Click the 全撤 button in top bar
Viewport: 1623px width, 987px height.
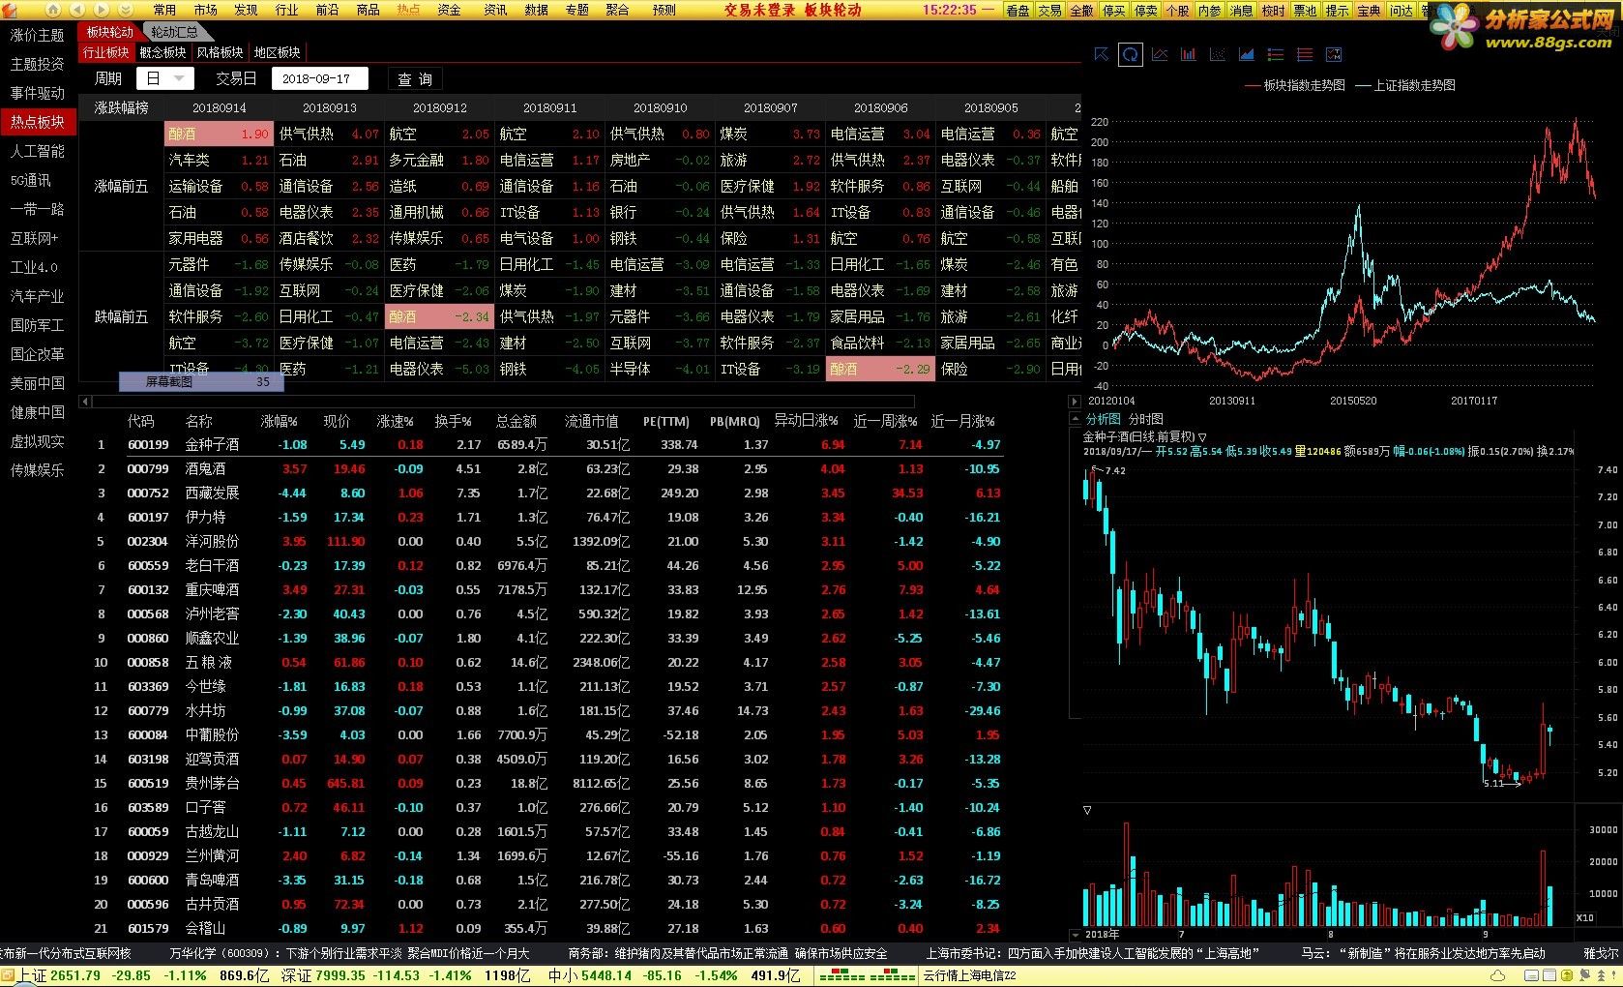click(1081, 11)
